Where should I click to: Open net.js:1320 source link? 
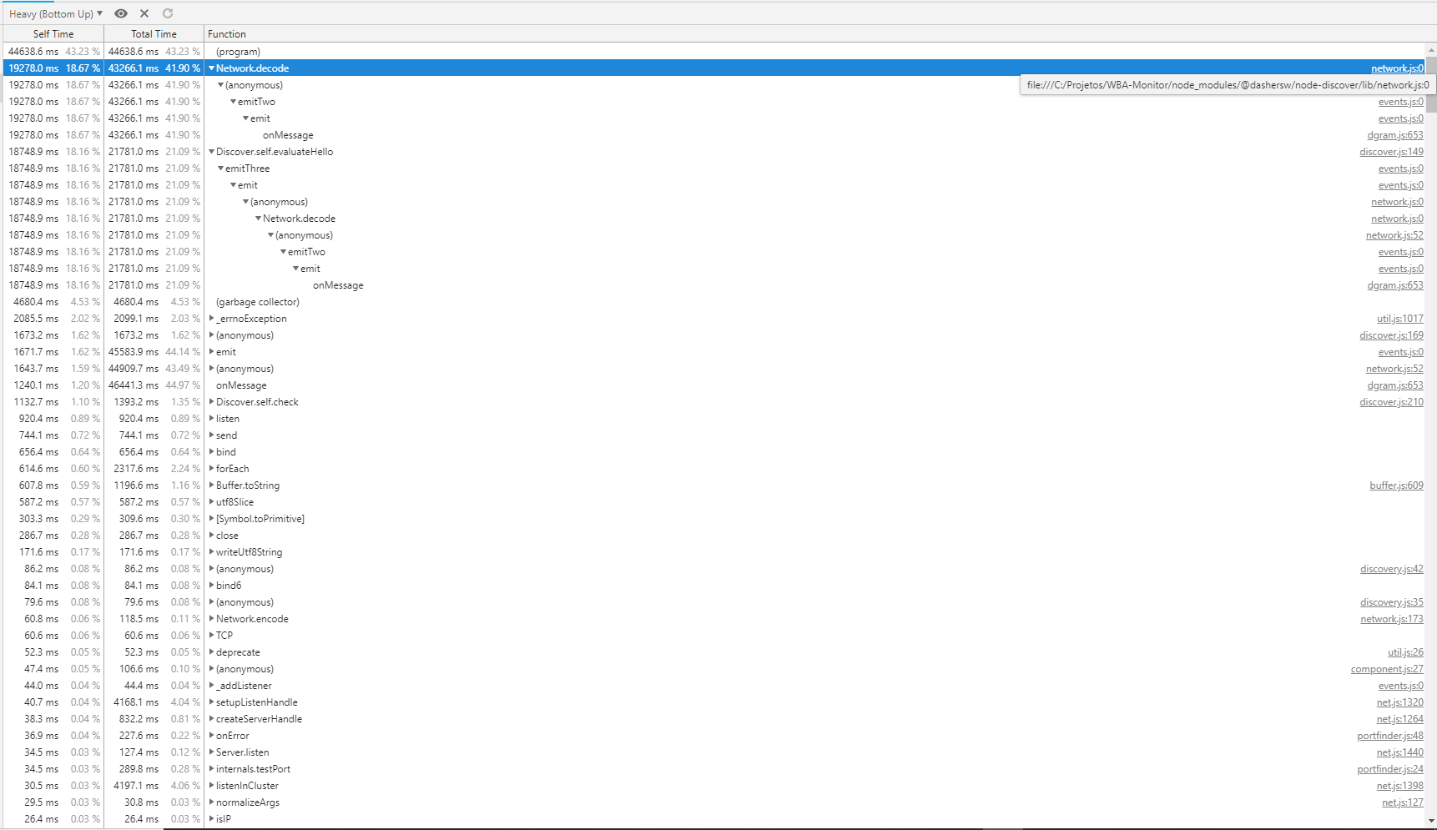click(1400, 702)
